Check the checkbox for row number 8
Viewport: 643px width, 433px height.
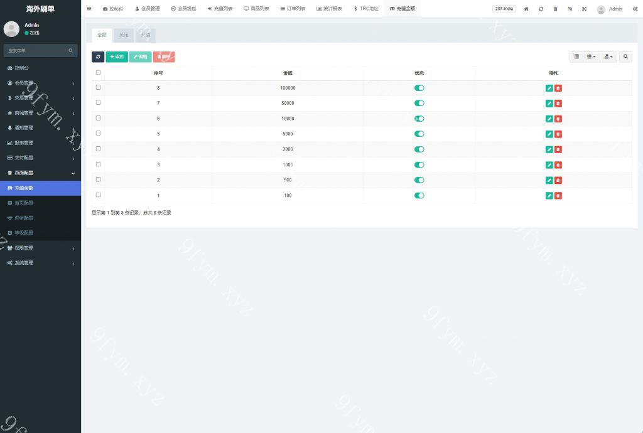[98, 87]
